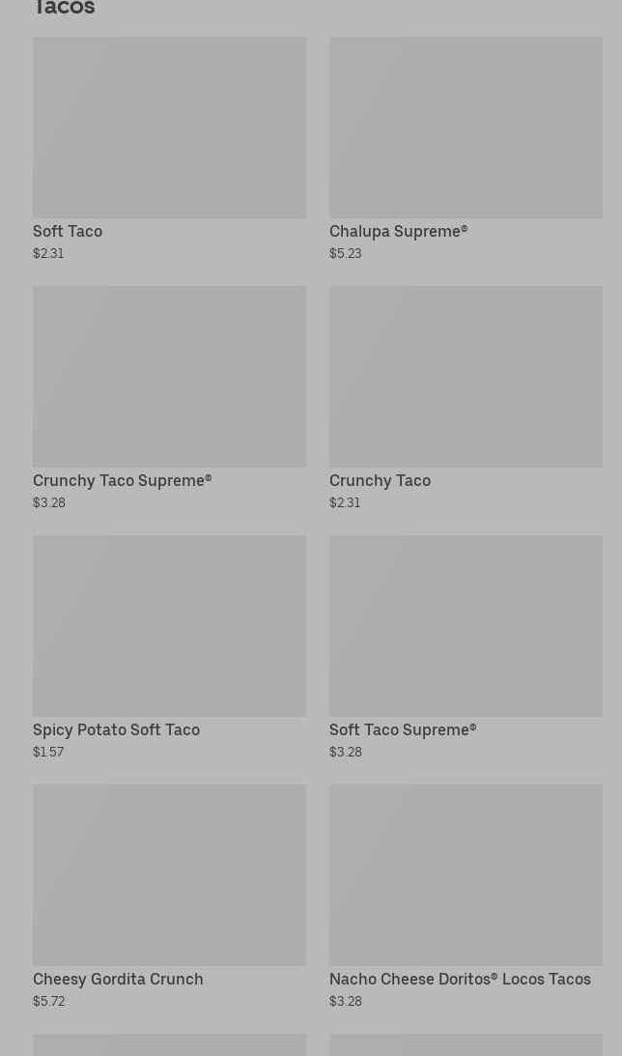Open the Spicy Potato Soft Taco image
622x1056 pixels.
coord(169,625)
